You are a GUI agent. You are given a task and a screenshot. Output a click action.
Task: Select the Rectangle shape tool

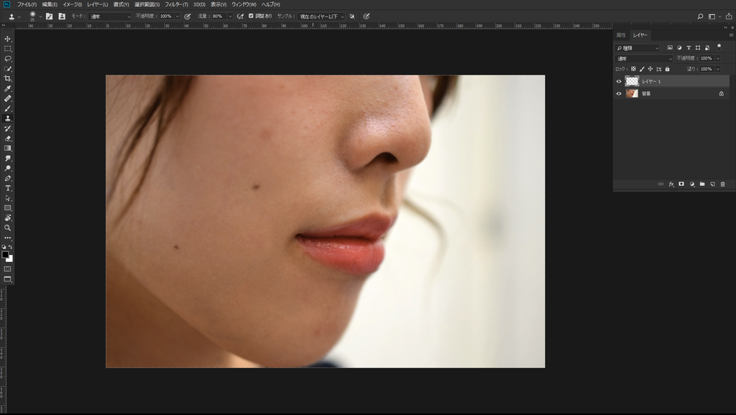point(7,207)
